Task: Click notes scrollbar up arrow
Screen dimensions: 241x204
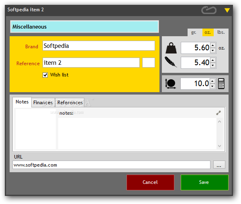Action: coord(219,122)
